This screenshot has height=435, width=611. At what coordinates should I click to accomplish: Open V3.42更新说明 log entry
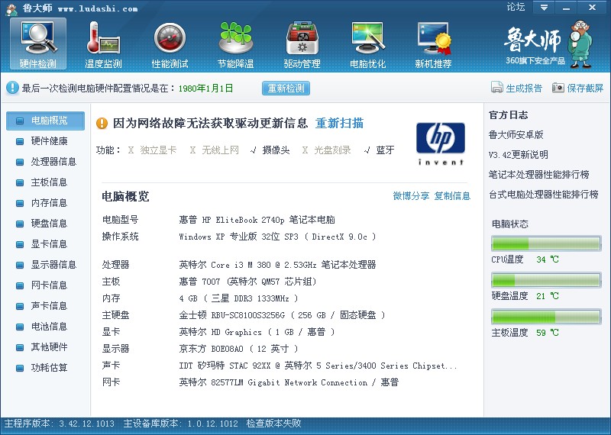tap(519, 155)
